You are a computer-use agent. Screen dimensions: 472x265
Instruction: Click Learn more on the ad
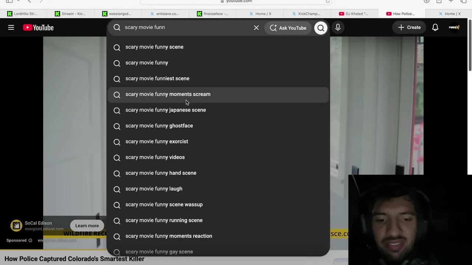pyautogui.click(x=87, y=226)
